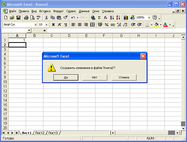Toggle underline Ч formatting
Image resolution: width=187 pixels, height=142 pixels.
[x=66, y=25]
